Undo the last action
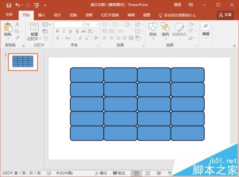 click(x=18, y=5)
